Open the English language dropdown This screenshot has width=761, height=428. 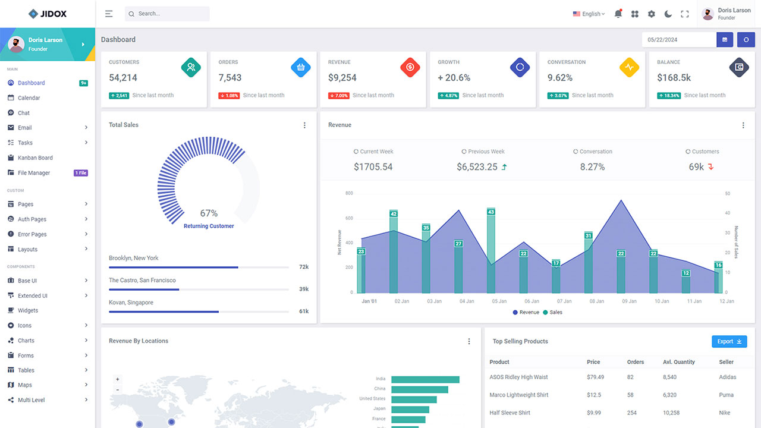(x=589, y=14)
